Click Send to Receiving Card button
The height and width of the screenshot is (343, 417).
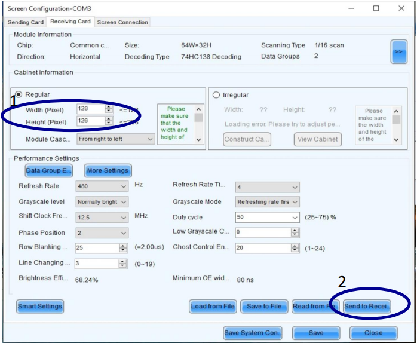[x=367, y=307]
